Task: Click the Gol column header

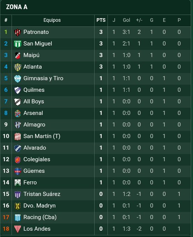Action: [x=126, y=20]
